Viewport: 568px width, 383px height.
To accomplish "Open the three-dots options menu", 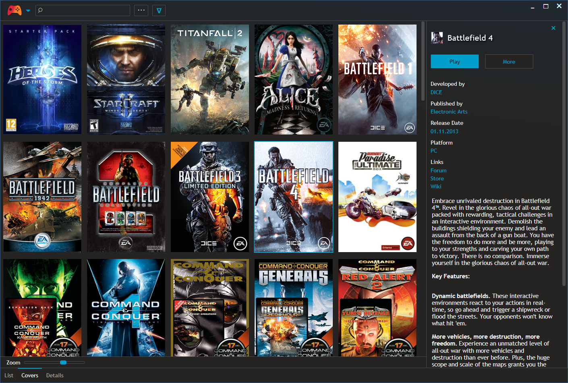I will (141, 10).
